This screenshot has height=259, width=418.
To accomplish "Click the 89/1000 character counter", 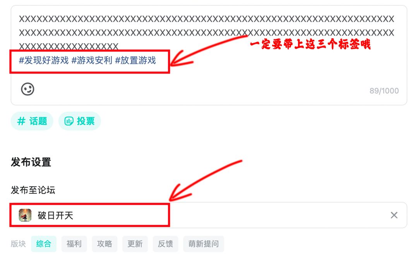I will tap(384, 91).
